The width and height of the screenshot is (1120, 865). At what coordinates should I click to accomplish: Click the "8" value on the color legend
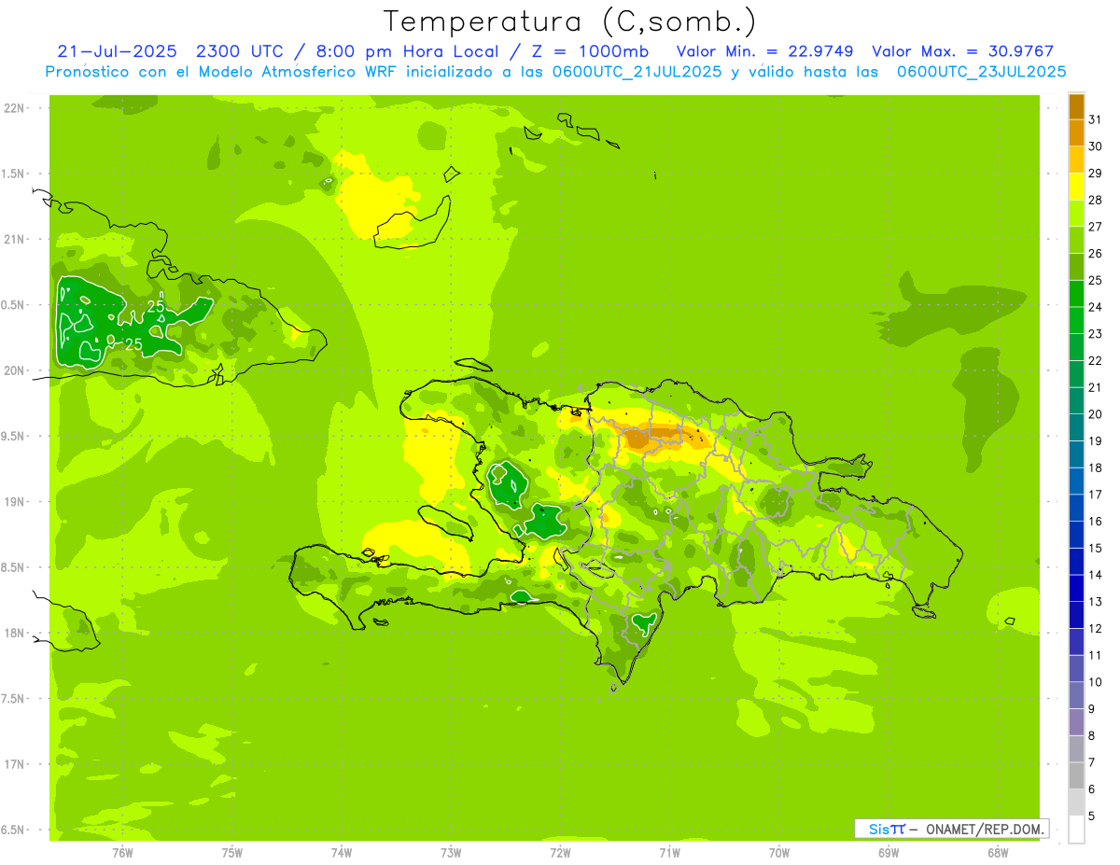[x=1092, y=735]
